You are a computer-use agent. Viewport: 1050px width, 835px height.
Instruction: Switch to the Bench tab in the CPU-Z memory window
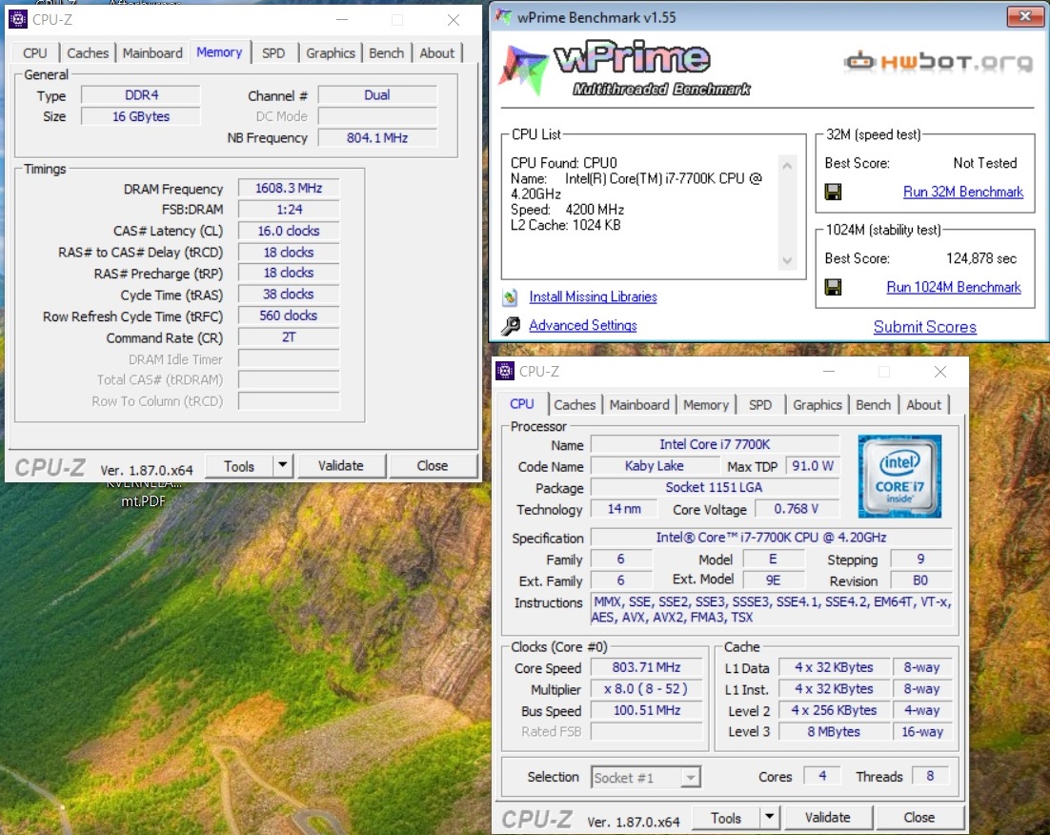387,53
